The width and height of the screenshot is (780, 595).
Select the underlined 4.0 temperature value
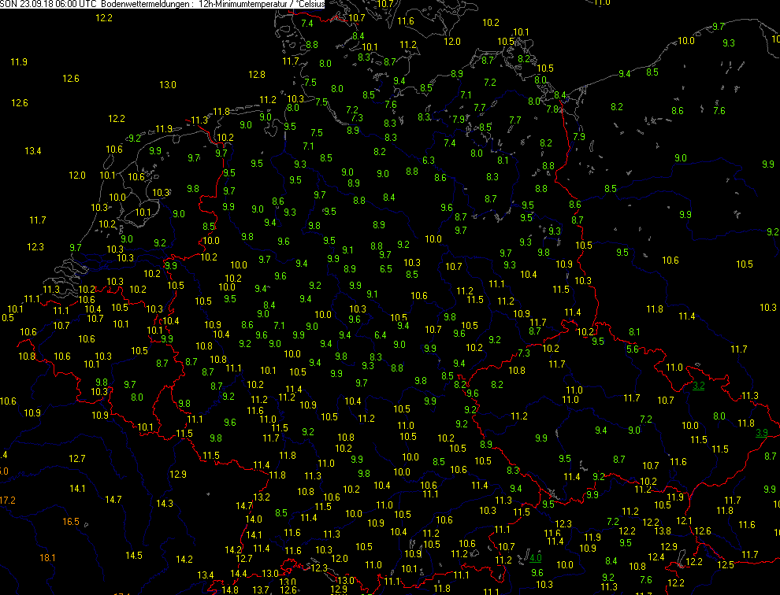pyautogui.click(x=536, y=558)
